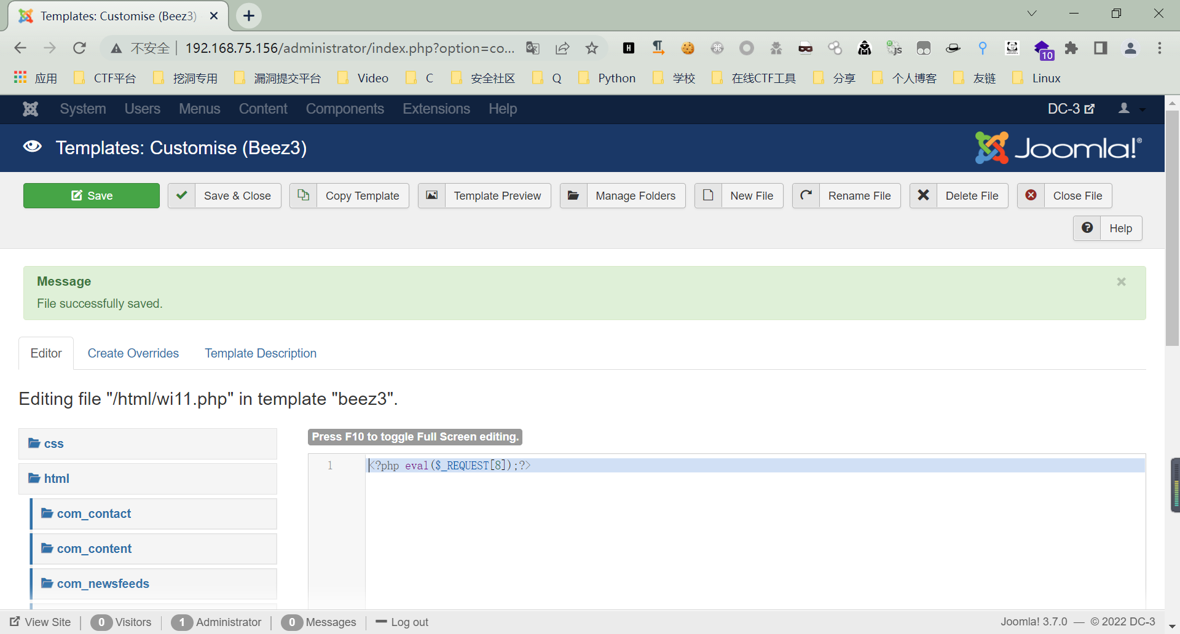Open the Extensions menu
The image size is (1180, 634).
pos(436,109)
